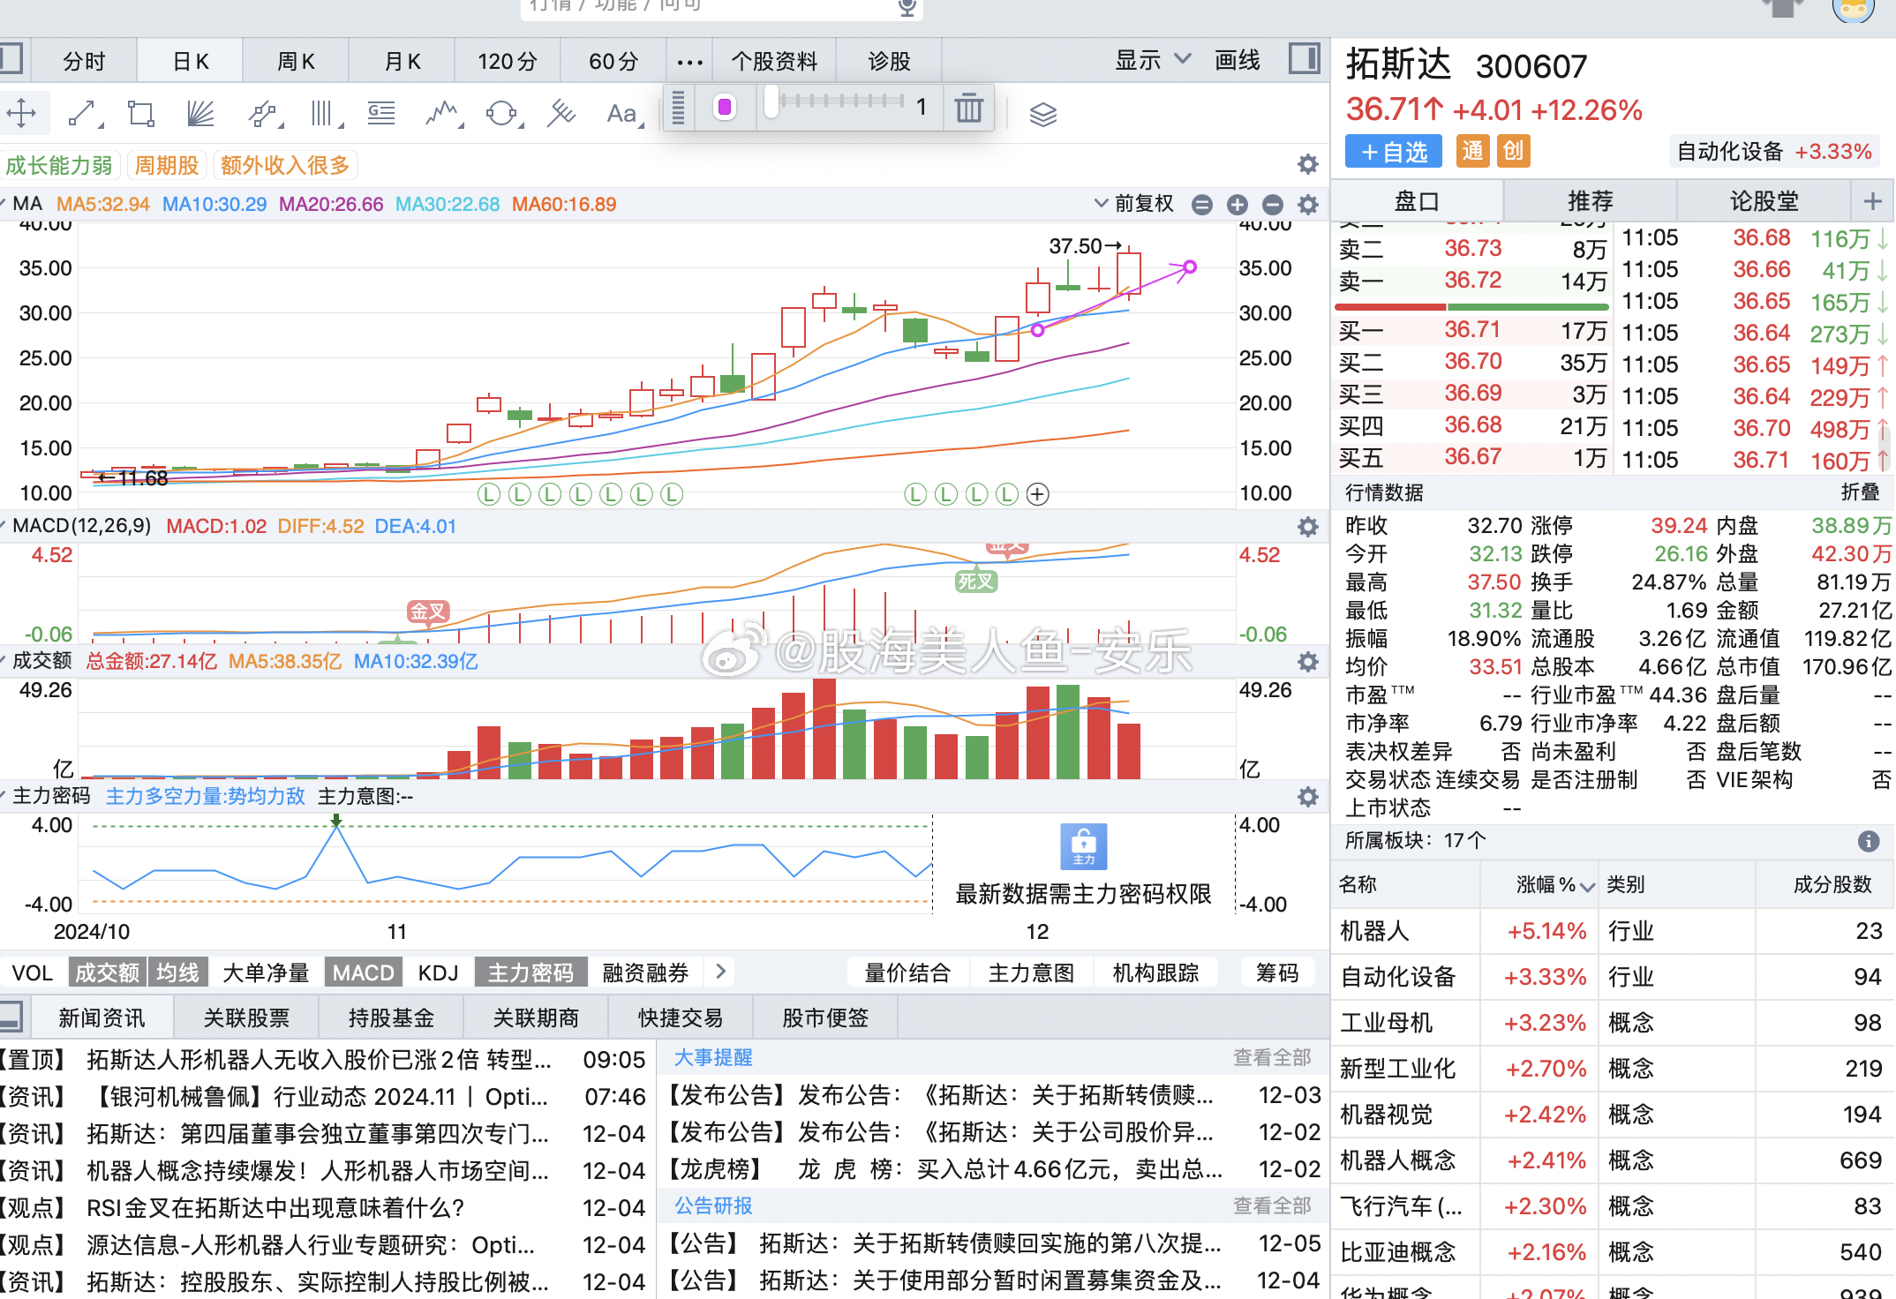Adjust line thickness slider handle

[x=771, y=101]
